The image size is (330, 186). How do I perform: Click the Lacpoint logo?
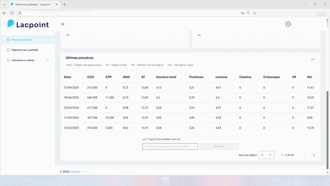click(x=28, y=24)
